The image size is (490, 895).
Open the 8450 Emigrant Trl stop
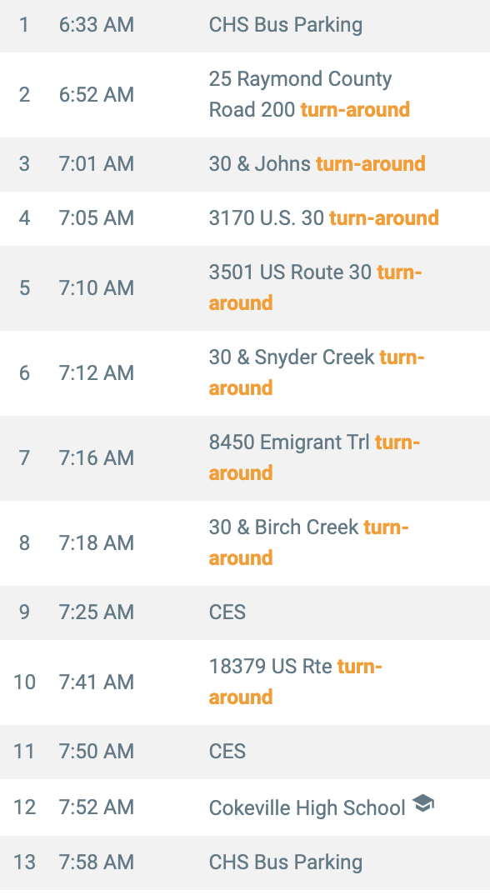tap(245, 458)
